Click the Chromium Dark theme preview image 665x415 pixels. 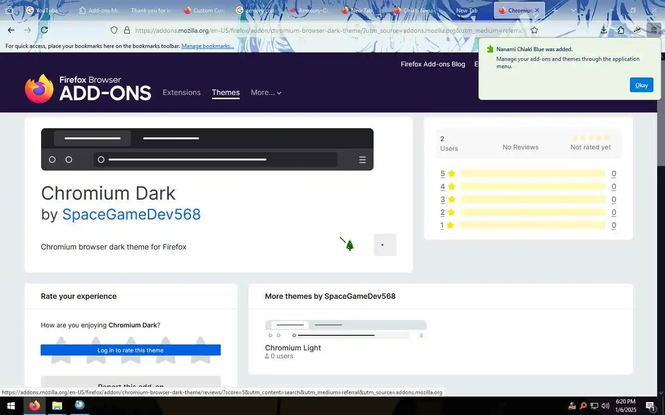207,149
